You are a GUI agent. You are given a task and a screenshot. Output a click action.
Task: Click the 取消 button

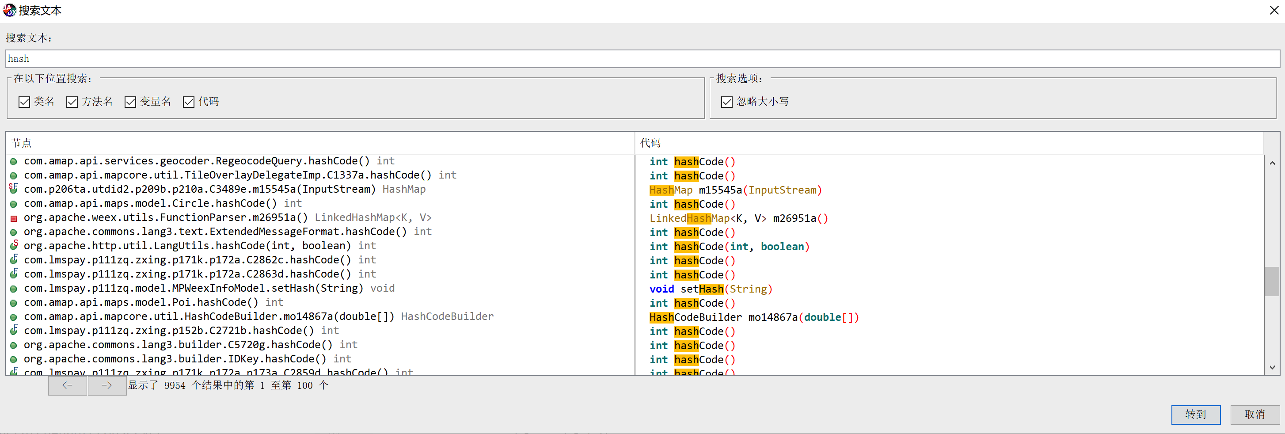click(1255, 415)
